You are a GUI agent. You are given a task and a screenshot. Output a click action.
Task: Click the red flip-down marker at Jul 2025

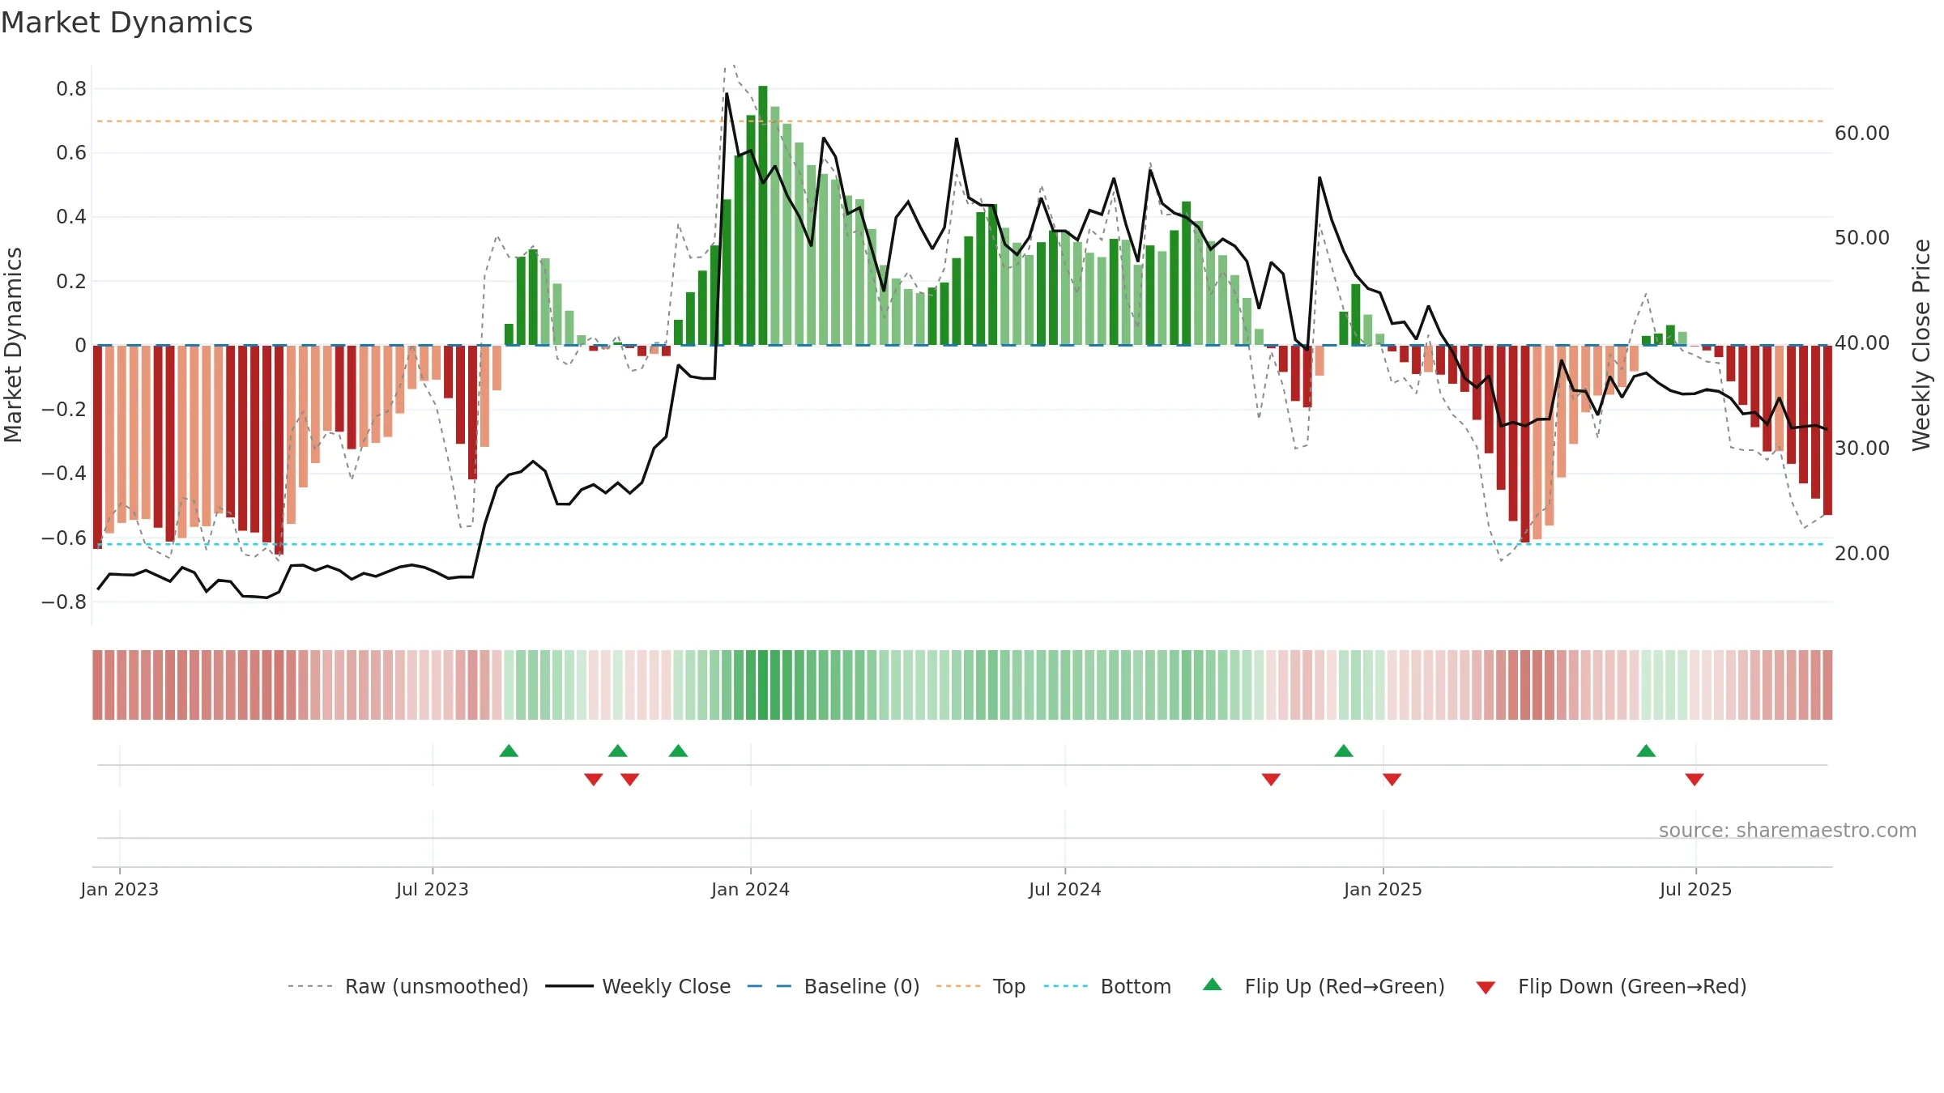point(1695,779)
